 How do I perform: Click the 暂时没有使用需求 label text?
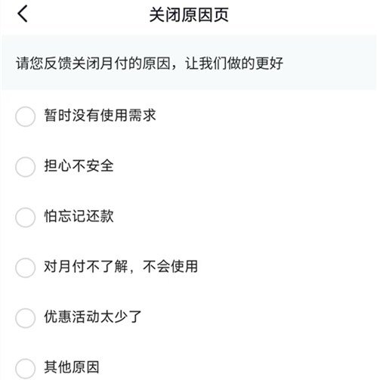(x=100, y=116)
